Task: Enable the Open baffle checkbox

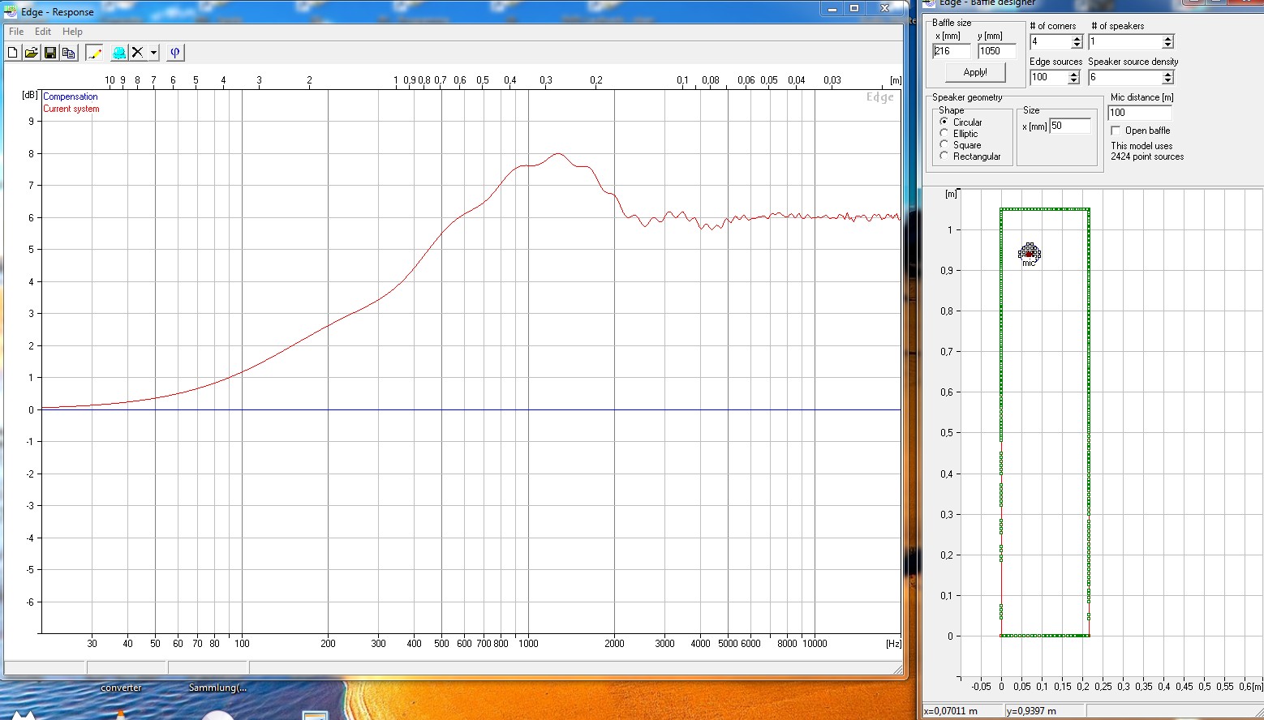Action: 1116,131
